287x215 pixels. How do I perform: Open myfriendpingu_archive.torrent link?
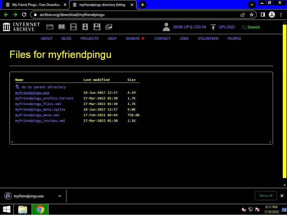44,98
